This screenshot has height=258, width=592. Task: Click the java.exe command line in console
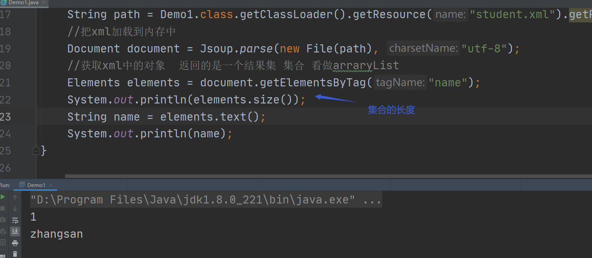(x=206, y=200)
